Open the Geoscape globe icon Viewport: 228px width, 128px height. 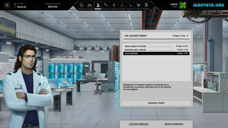82,5
